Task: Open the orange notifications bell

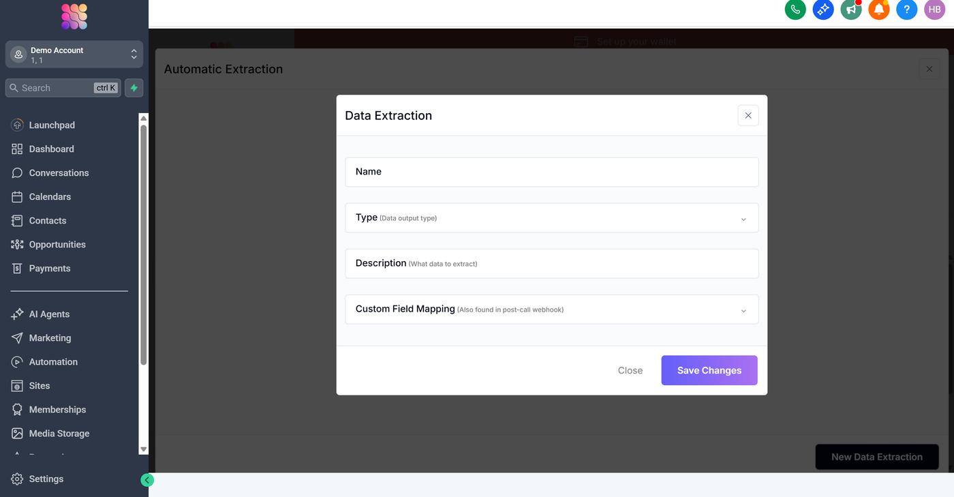Action: (x=879, y=10)
